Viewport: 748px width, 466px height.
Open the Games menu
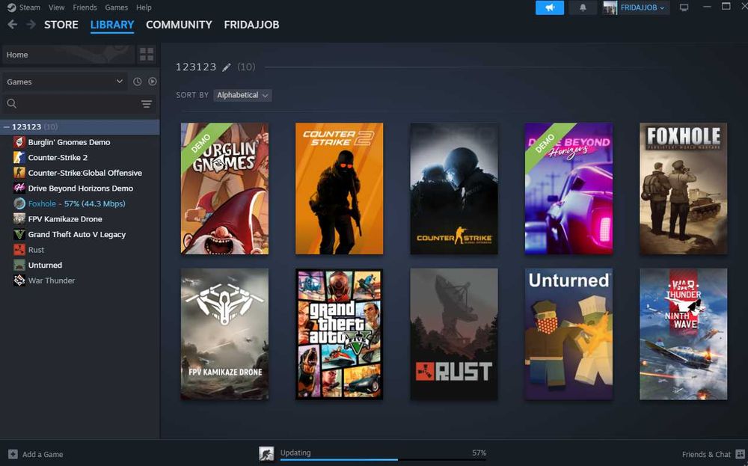(x=117, y=7)
